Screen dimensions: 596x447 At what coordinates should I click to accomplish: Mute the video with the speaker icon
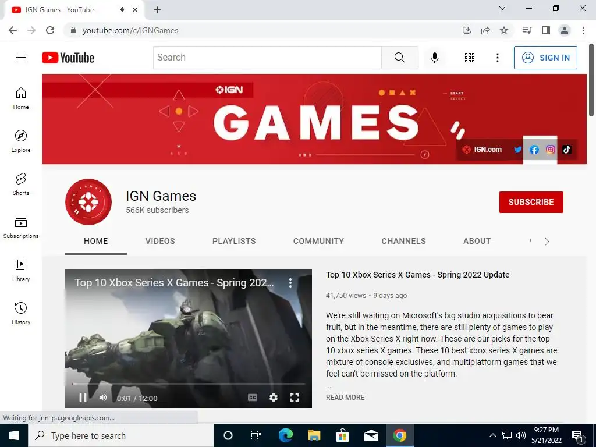pyautogui.click(x=103, y=398)
